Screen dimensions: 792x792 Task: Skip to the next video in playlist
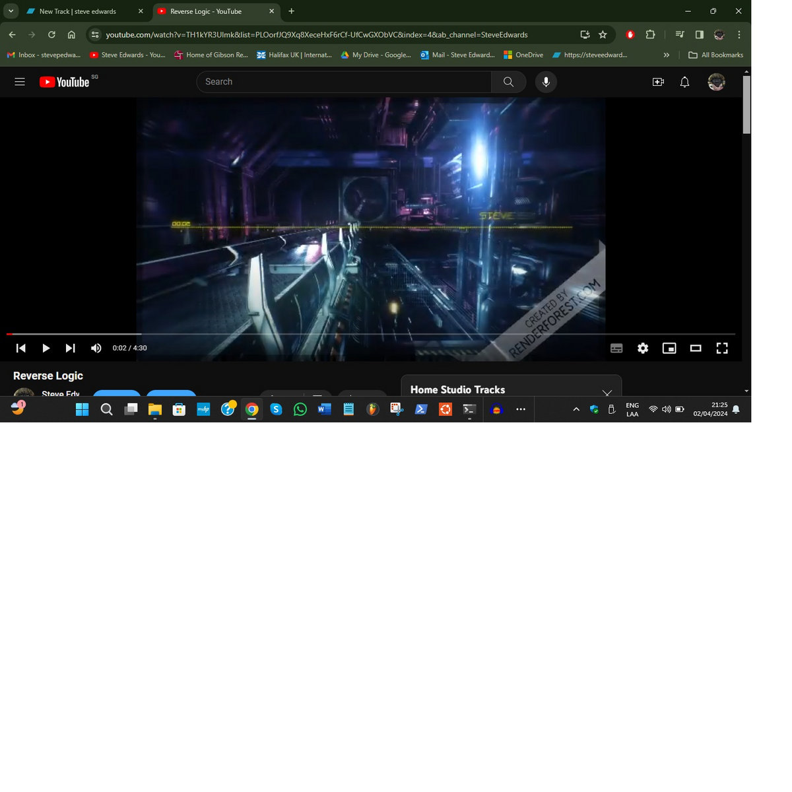tap(70, 348)
